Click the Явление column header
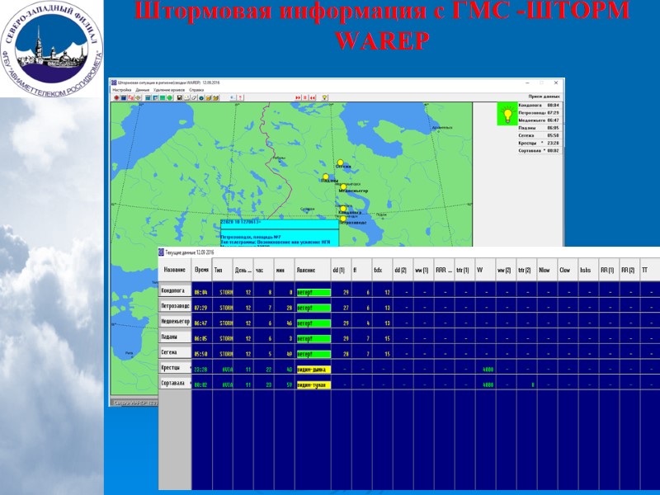The width and height of the screenshot is (660, 495). (x=313, y=270)
